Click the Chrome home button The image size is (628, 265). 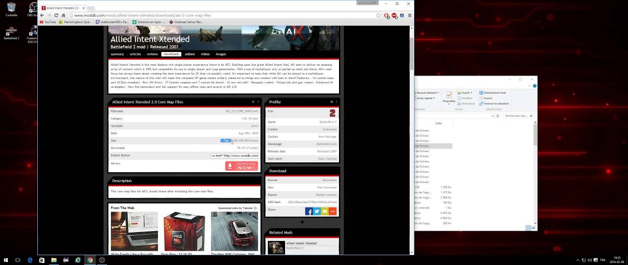coord(63,15)
